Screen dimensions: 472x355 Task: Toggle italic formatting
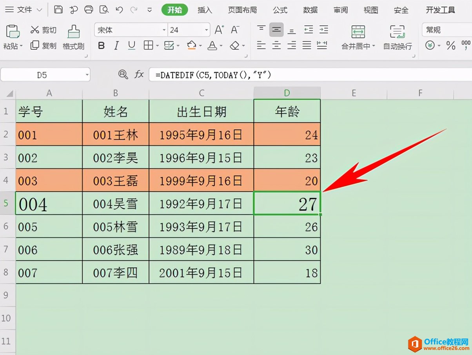tap(116, 45)
